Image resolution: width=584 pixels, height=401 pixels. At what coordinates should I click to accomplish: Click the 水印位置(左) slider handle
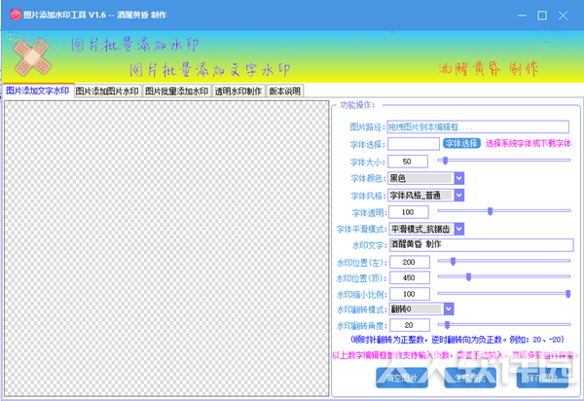(453, 262)
